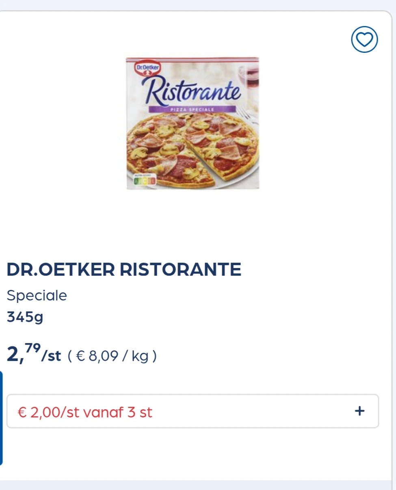Click the 345g weight label
The height and width of the screenshot is (490, 396).
tap(25, 317)
